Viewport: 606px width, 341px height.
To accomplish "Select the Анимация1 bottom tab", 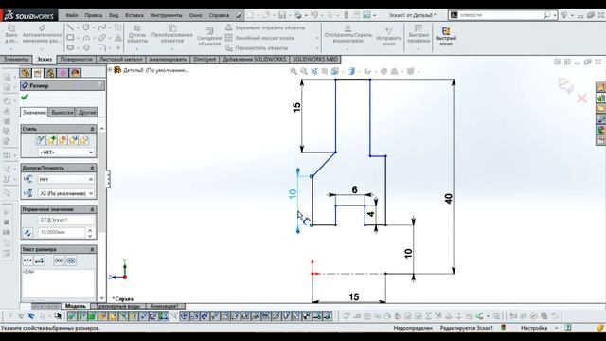I will coord(164,306).
